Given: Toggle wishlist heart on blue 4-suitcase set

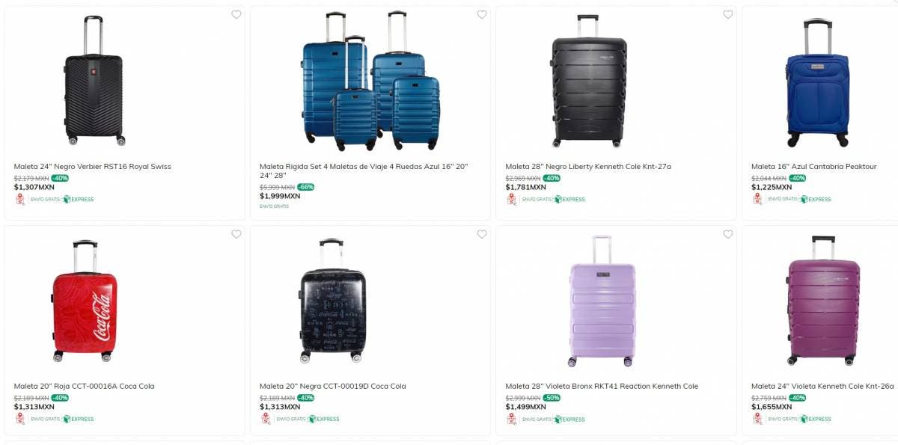Looking at the screenshot, I should point(482,15).
